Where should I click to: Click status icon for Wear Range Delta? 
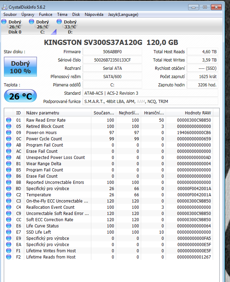pyautogui.click(x=9, y=163)
